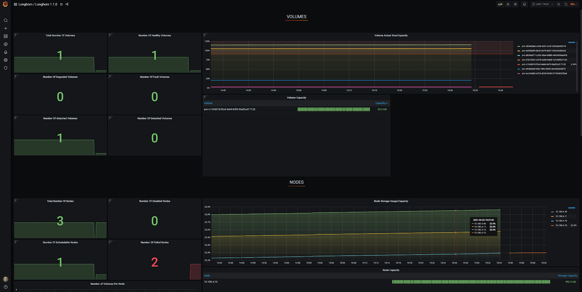
Task: Open the Longhorn folder breadcrumb link
Action: click(x=25, y=4)
